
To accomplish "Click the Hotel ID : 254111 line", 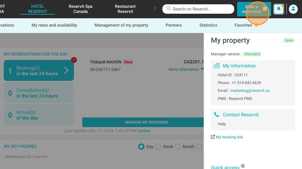I will (233, 75).
